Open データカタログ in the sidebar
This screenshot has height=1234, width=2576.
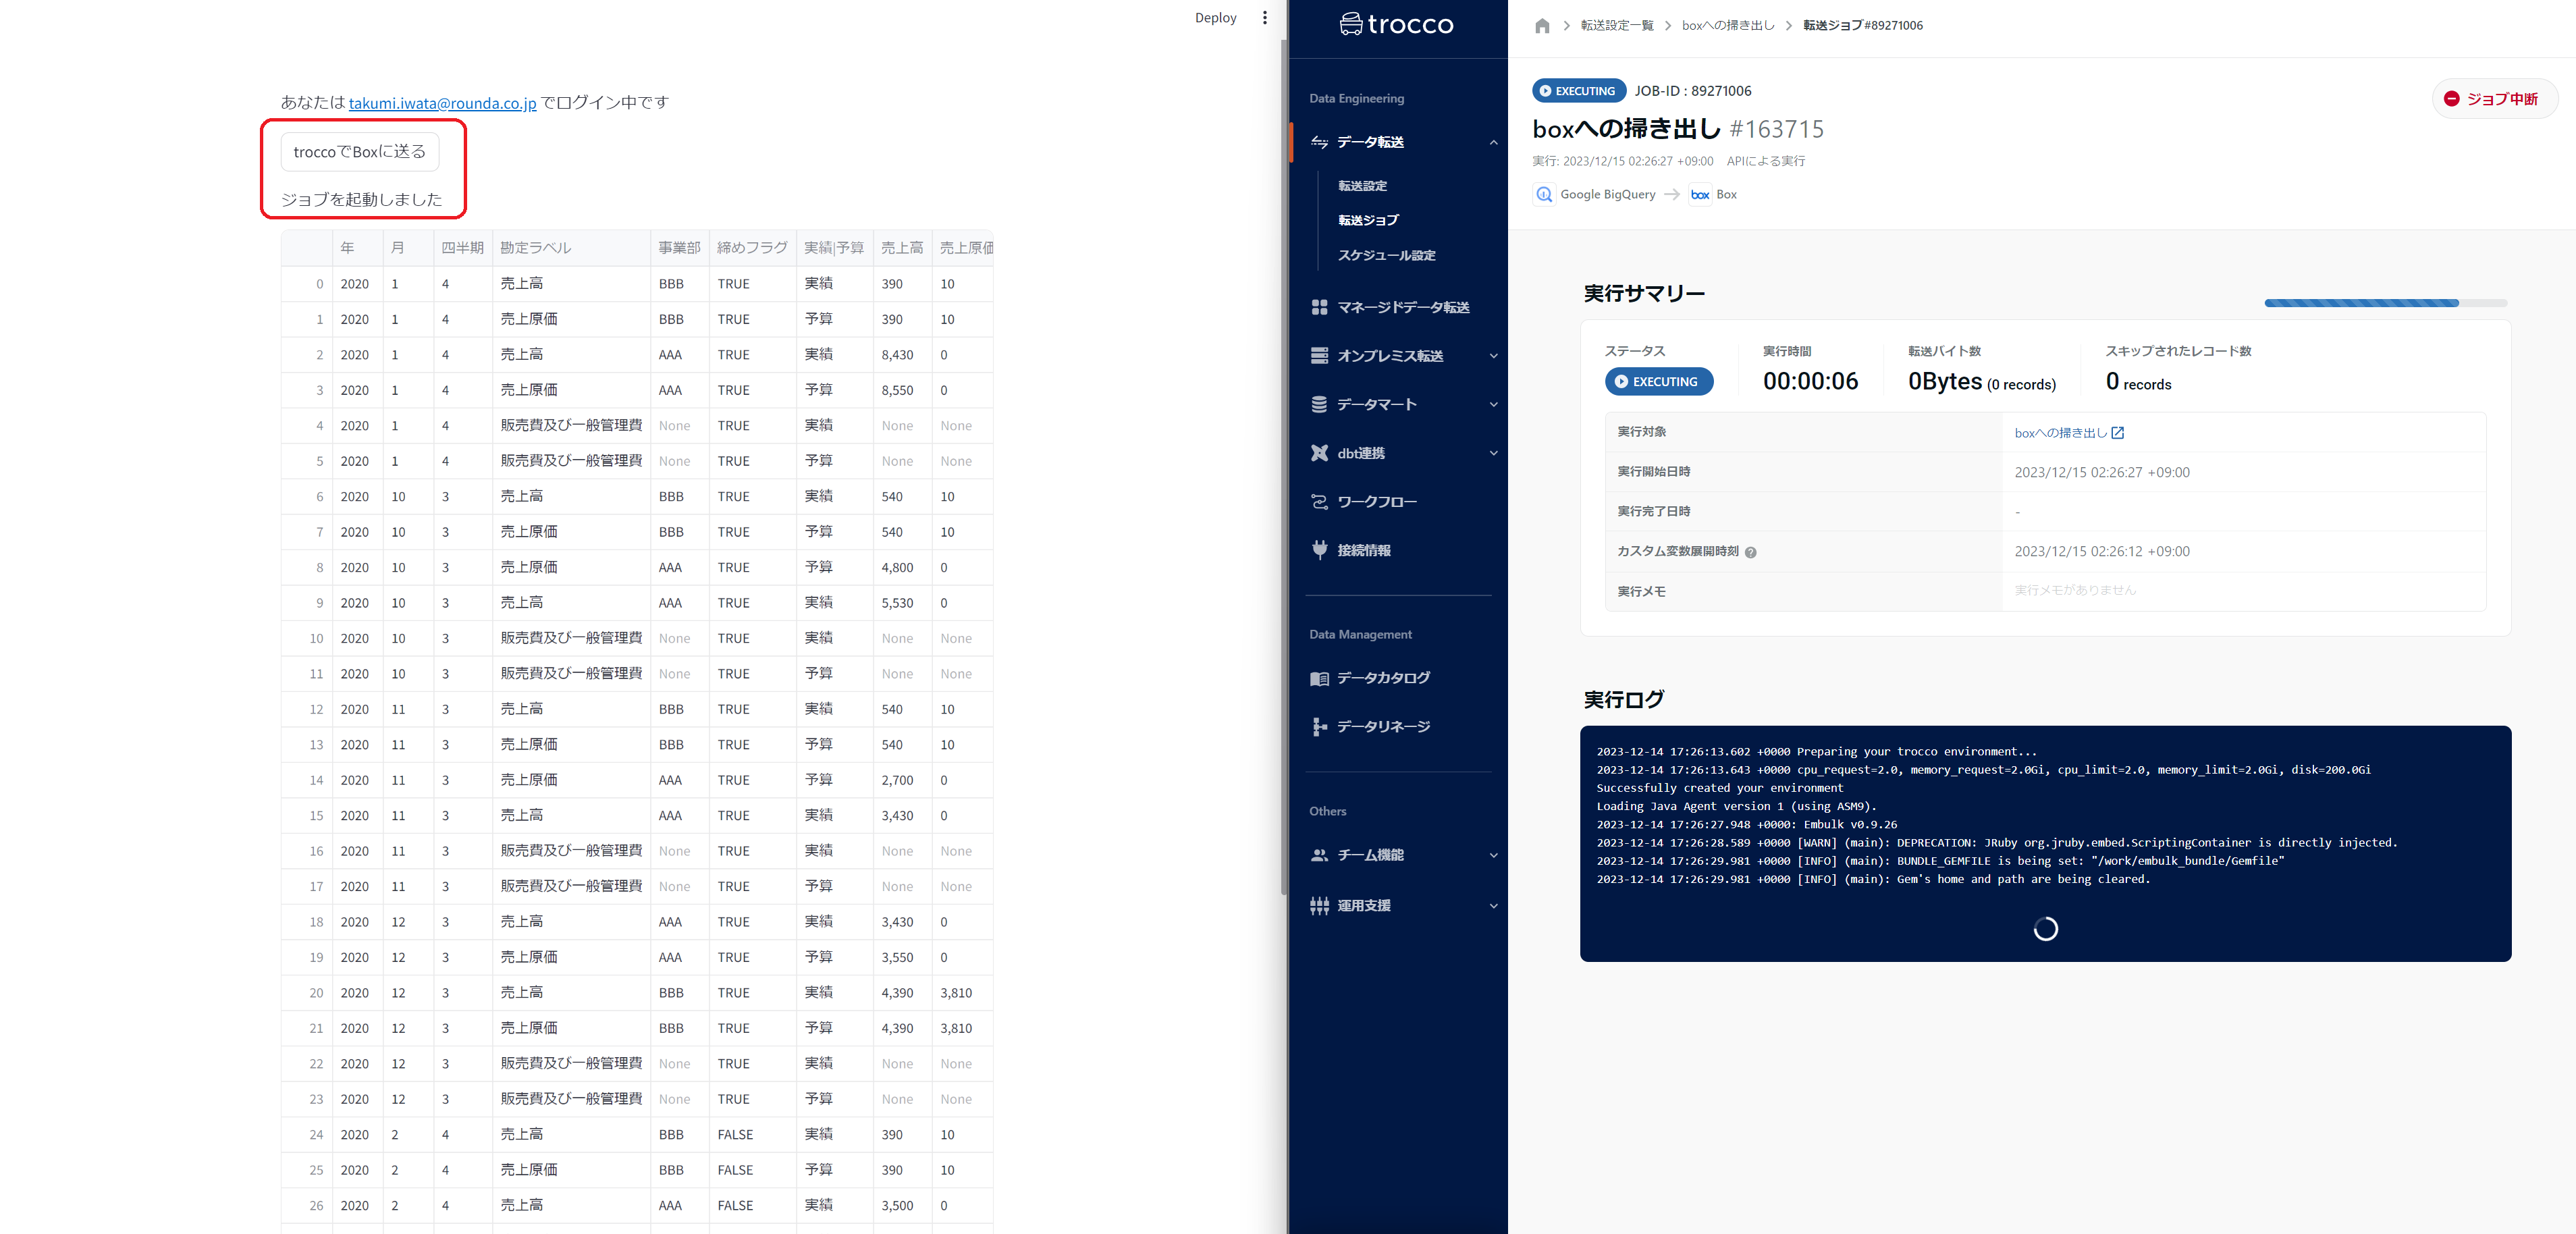tap(1382, 678)
